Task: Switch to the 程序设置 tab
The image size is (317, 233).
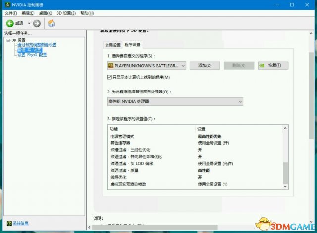Action: pyautogui.click(x=132, y=45)
